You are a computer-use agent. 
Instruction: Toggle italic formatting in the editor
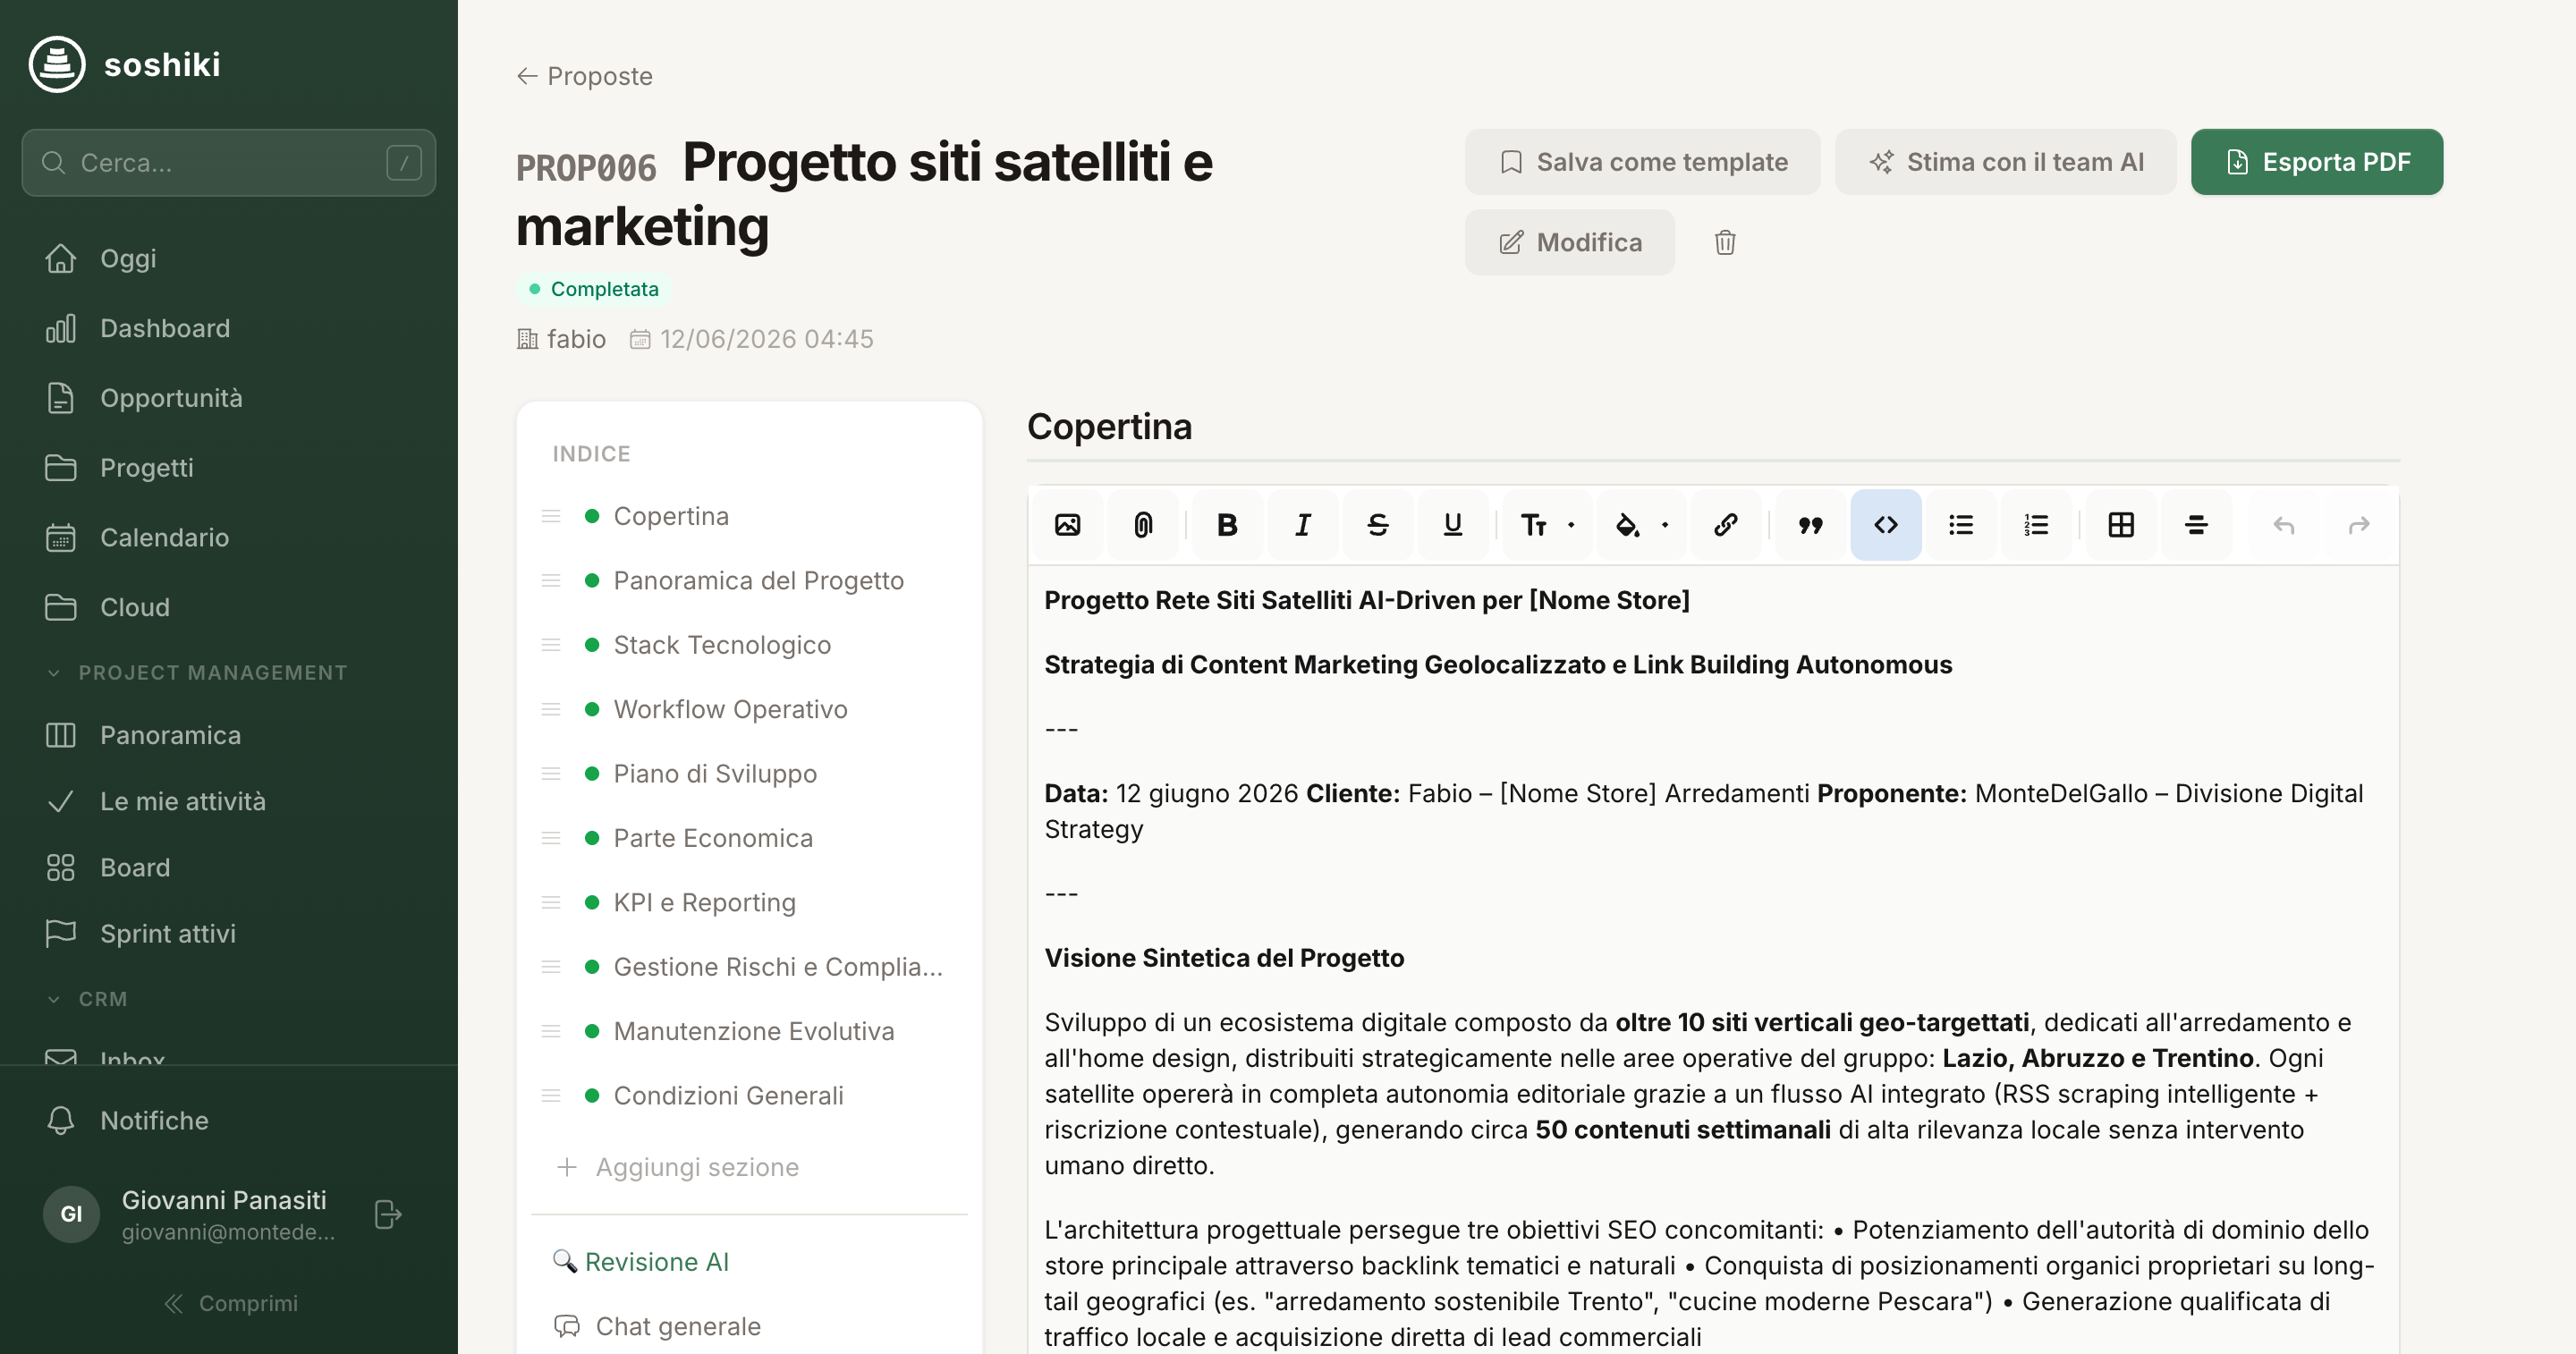point(1302,525)
